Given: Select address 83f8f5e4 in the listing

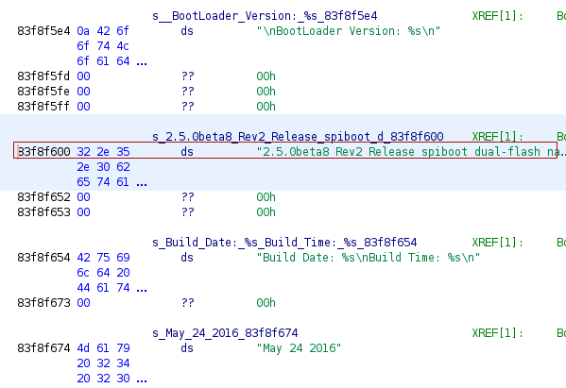Looking at the screenshot, I should click(x=43, y=31).
